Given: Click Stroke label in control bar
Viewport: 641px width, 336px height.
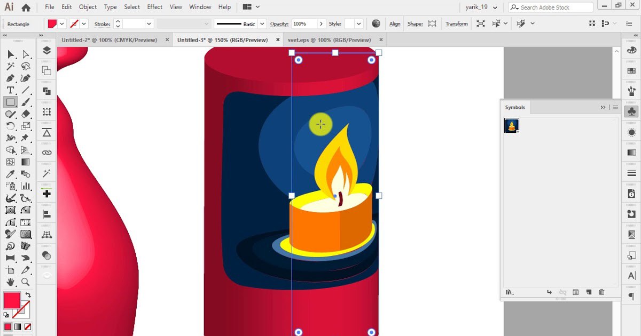Looking at the screenshot, I should 102,24.
